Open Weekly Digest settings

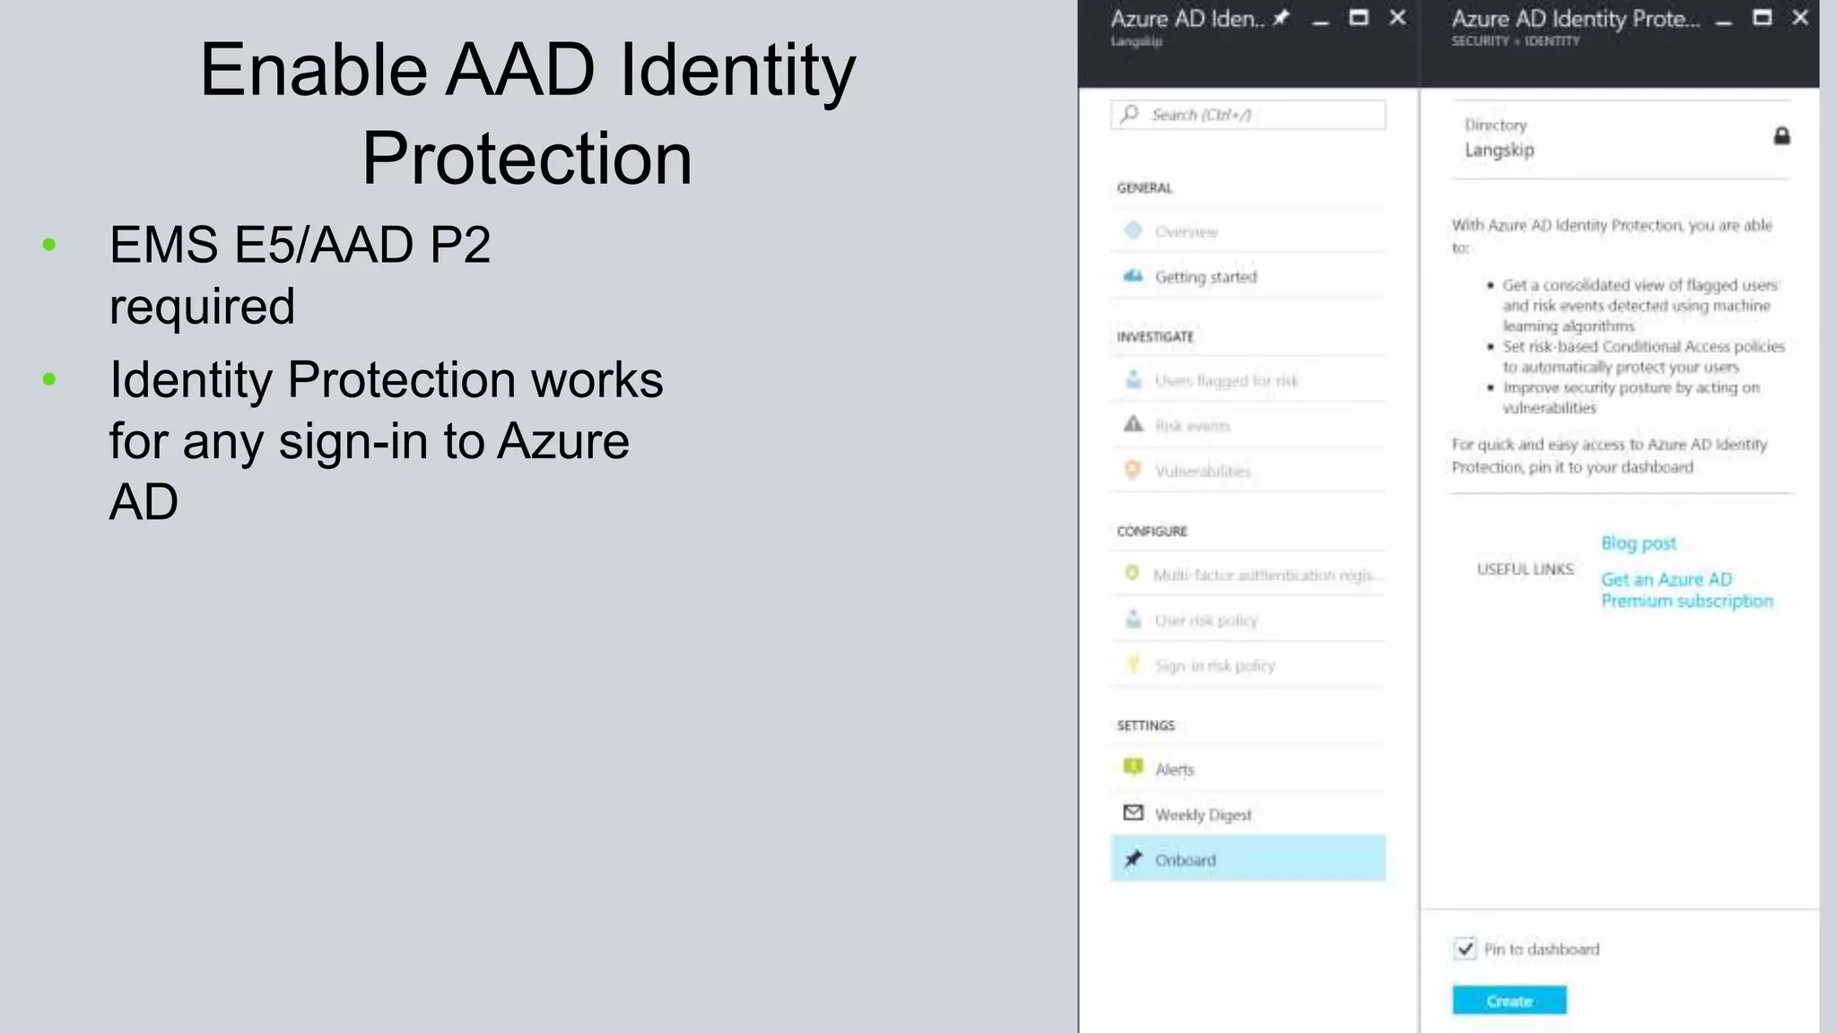(1248, 814)
